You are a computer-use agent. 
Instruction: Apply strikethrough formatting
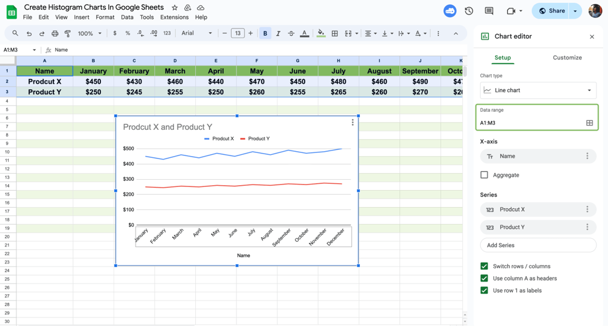291,33
